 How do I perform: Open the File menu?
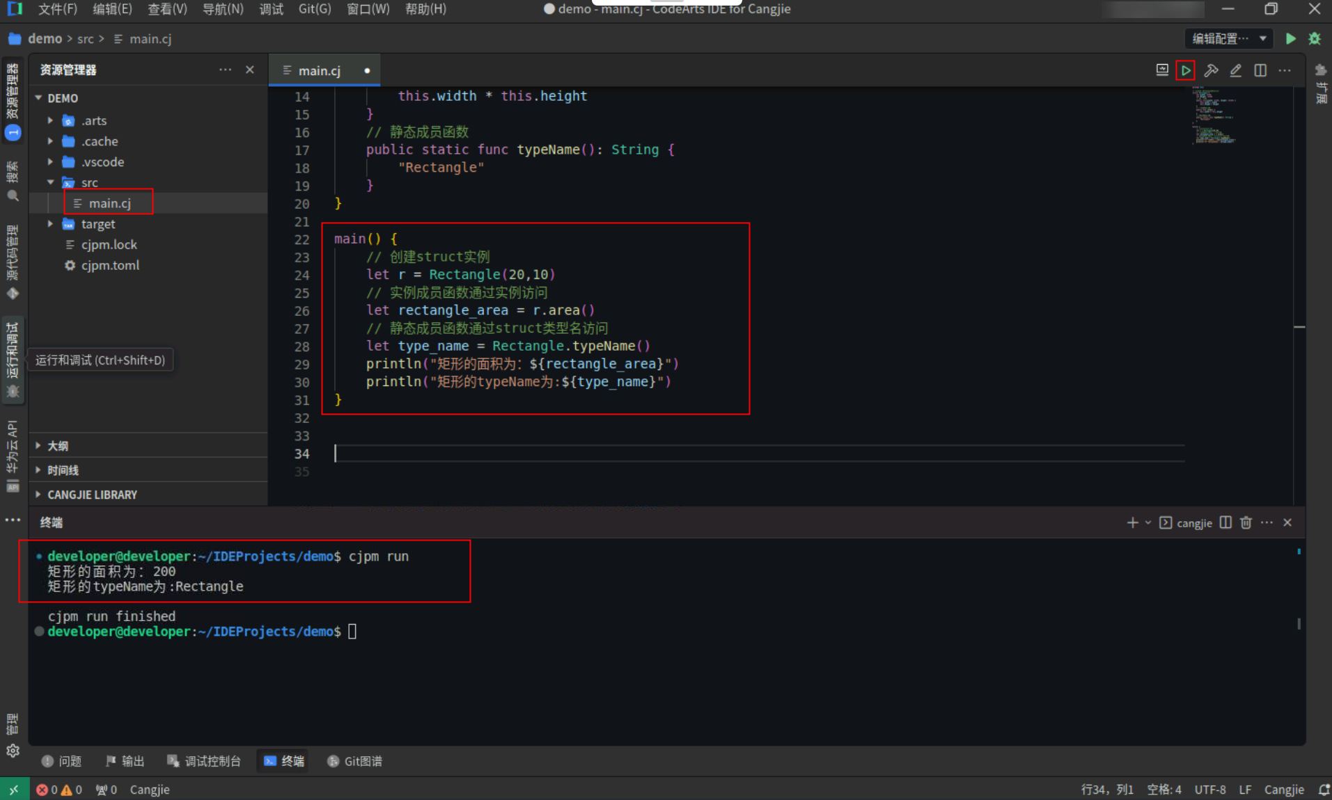pyautogui.click(x=57, y=9)
